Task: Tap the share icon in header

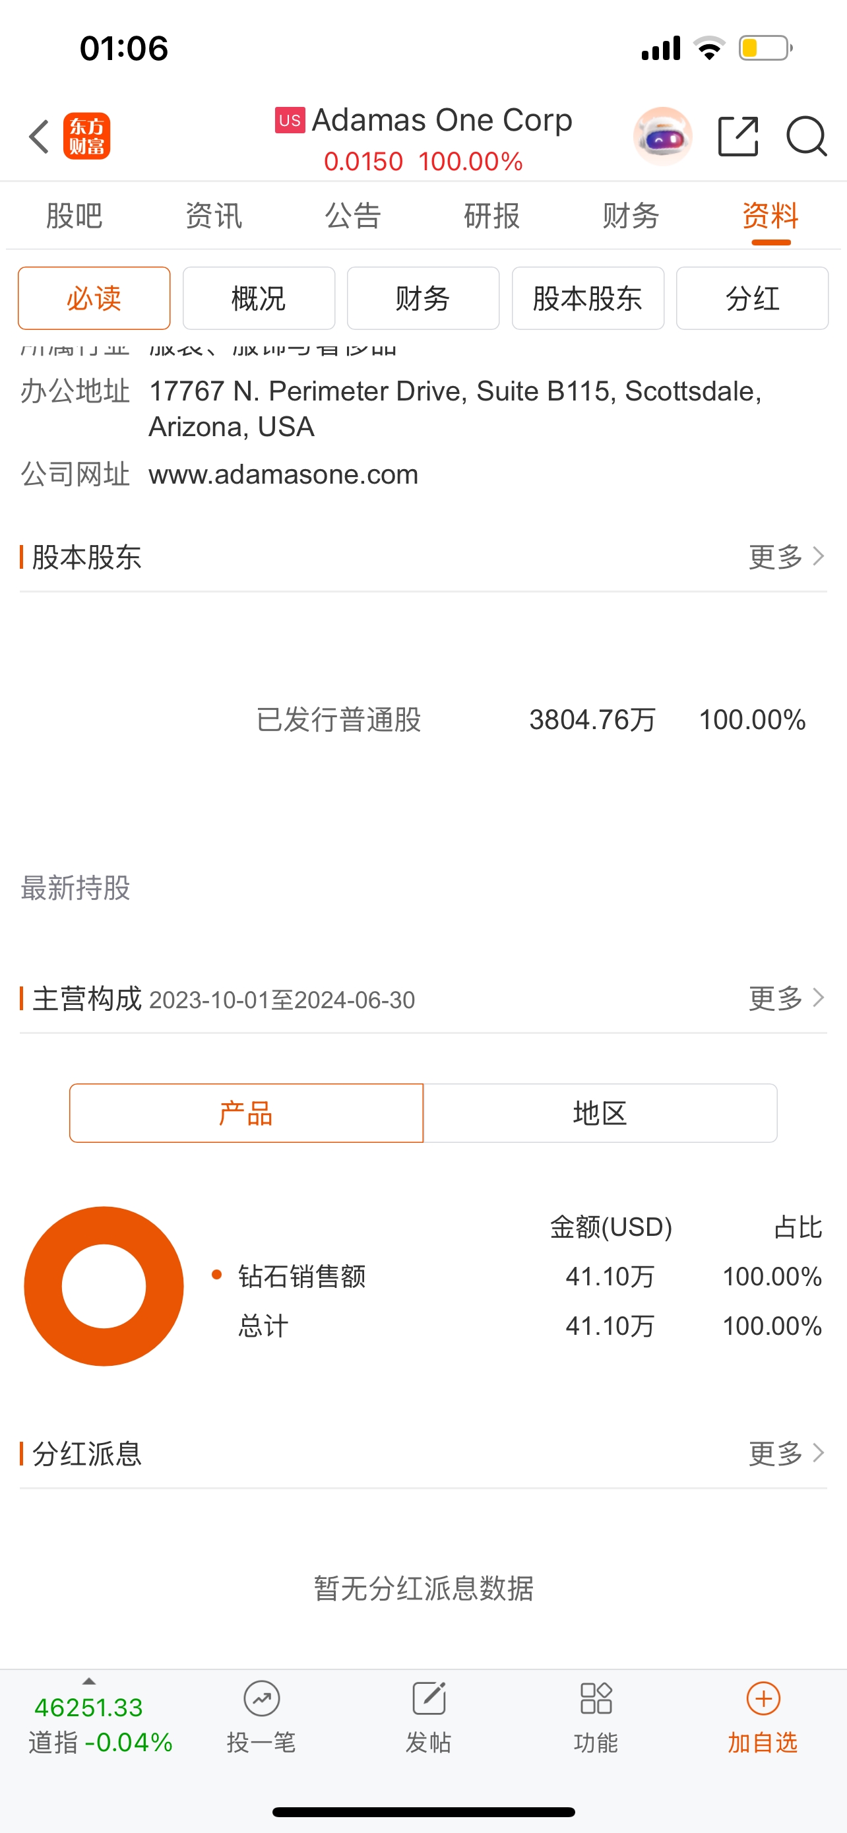Action: pyautogui.click(x=738, y=136)
